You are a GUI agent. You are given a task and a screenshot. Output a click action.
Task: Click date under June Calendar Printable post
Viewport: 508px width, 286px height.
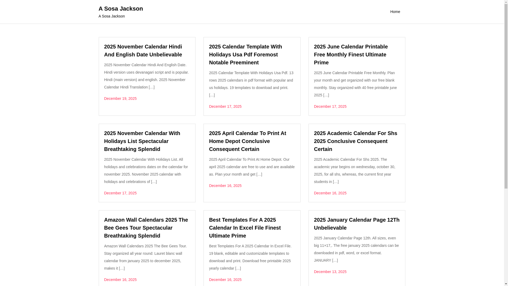click(x=330, y=106)
